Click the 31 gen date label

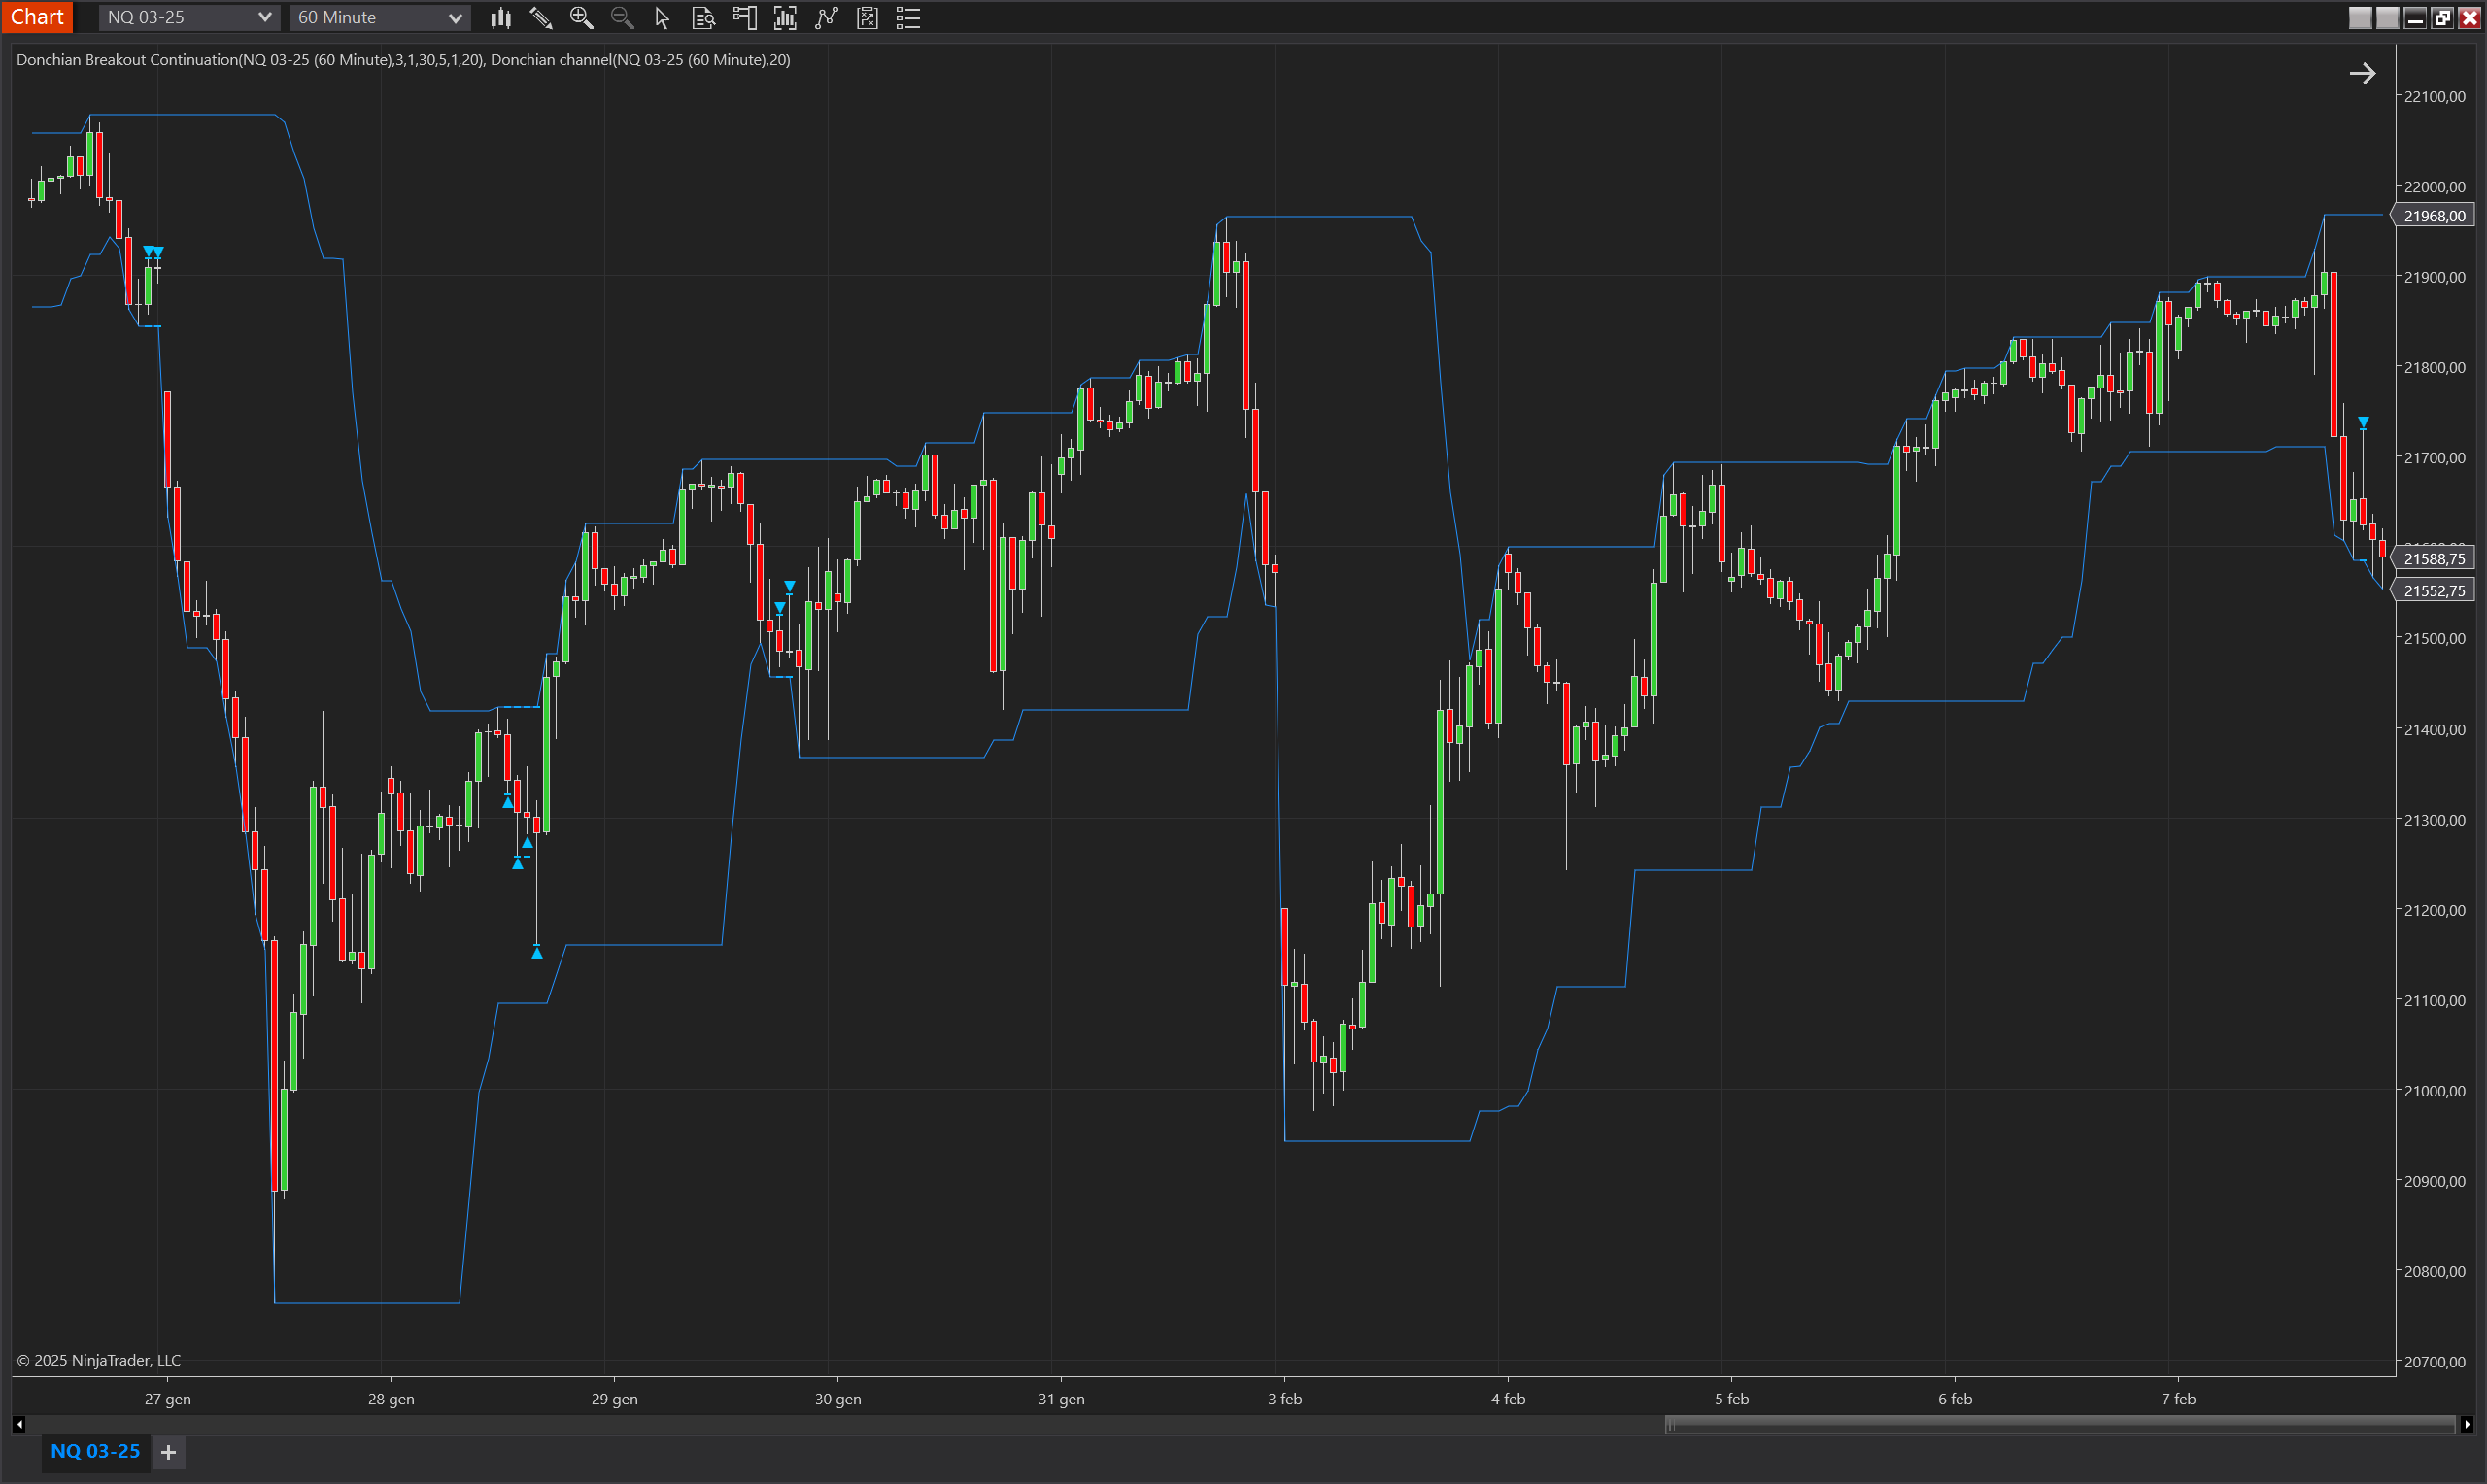click(1061, 1399)
